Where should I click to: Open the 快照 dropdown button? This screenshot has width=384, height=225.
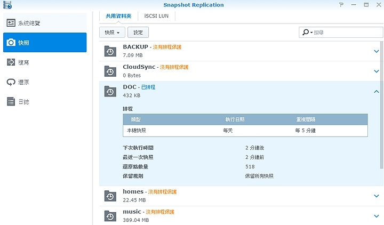click(112, 33)
